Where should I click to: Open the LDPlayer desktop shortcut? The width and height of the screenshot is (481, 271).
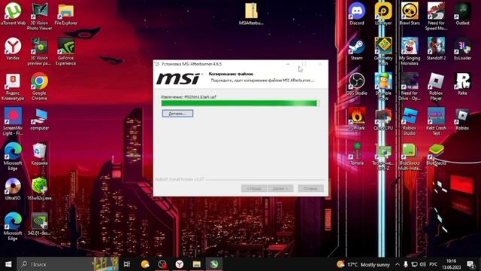pyautogui.click(x=383, y=14)
